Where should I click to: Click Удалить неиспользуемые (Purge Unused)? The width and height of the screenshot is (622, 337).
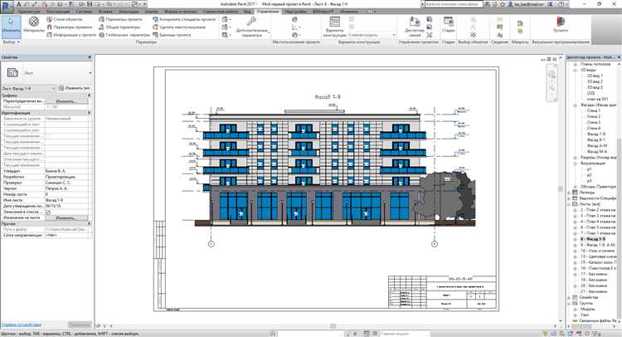[x=179, y=27]
